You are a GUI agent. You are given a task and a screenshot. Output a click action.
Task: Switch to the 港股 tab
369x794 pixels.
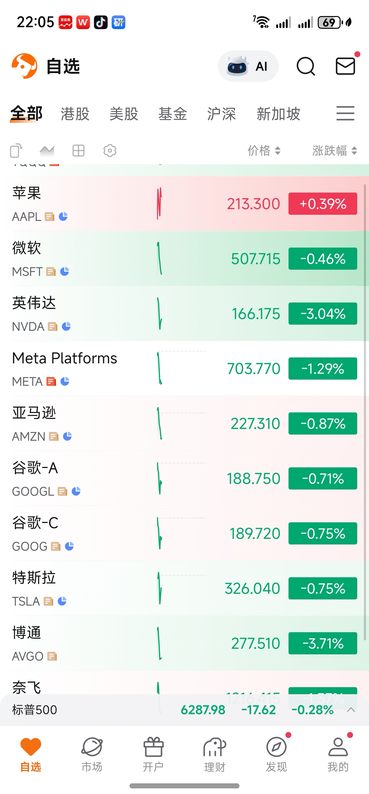(75, 114)
